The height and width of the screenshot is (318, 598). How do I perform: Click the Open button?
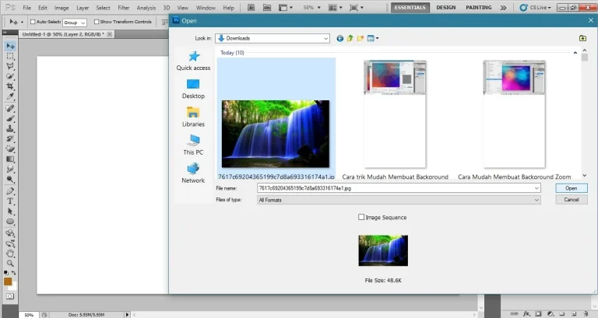(571, 188)
